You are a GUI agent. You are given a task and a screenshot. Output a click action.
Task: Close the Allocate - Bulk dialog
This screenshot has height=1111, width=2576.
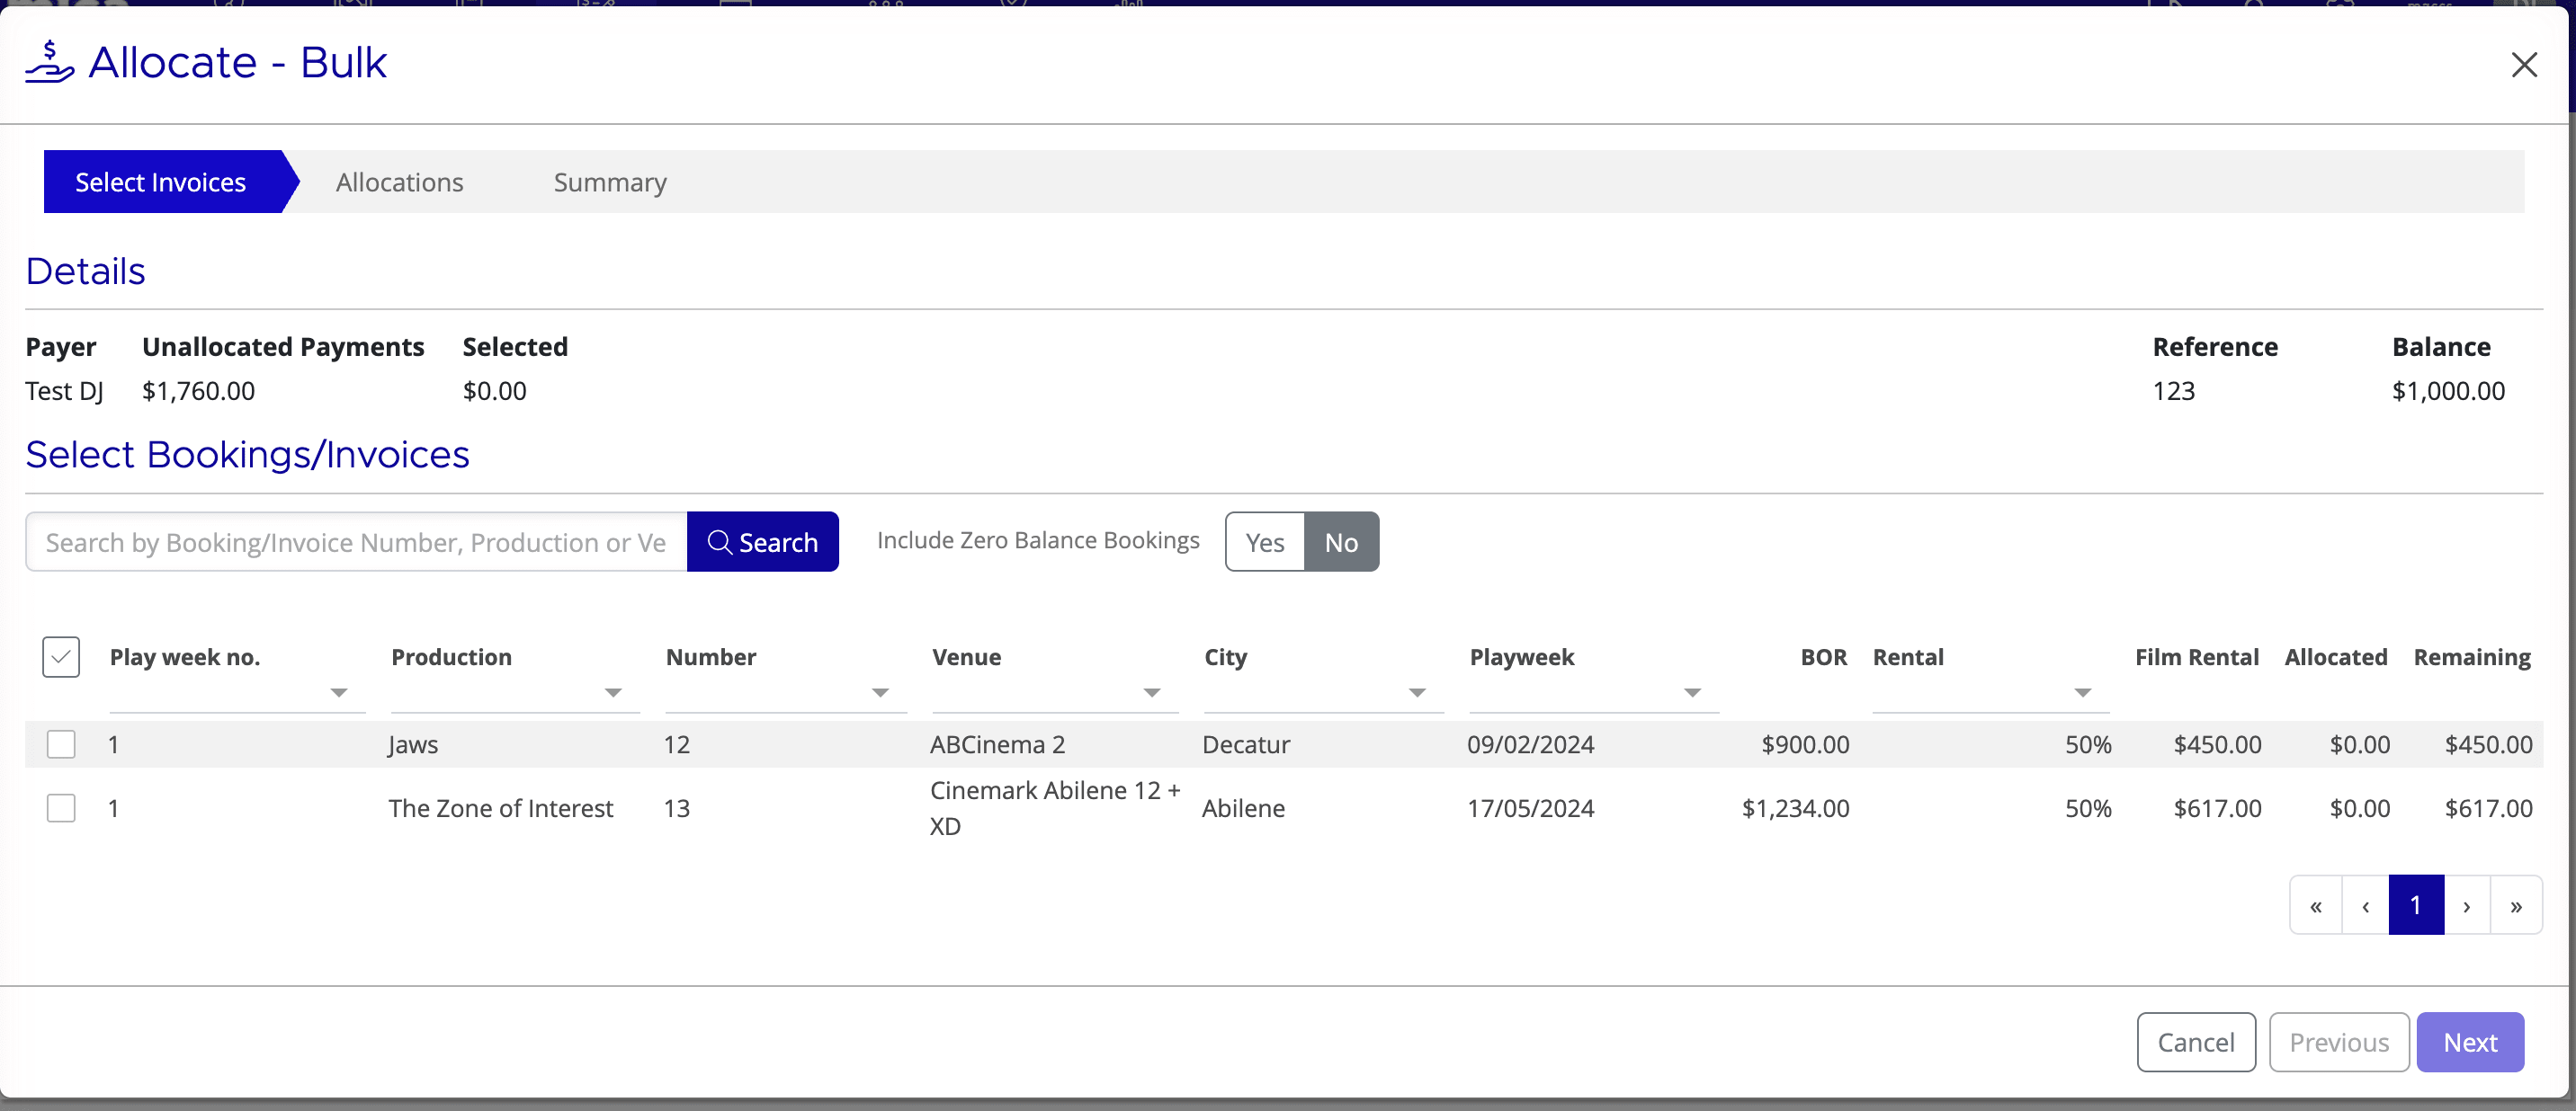pyautogui.click(x=2525, y=65)
